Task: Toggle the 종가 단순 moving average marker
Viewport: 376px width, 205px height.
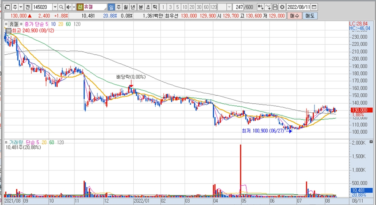Action: point(22,24)
